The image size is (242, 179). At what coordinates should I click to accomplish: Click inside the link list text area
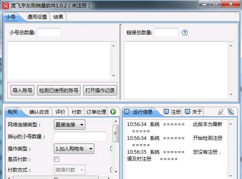click(x=176, y=70)
